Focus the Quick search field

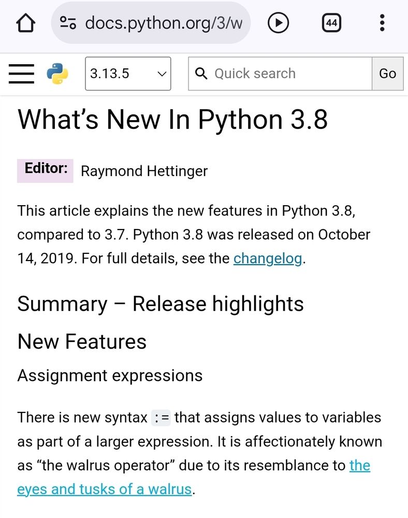point(280,74)
